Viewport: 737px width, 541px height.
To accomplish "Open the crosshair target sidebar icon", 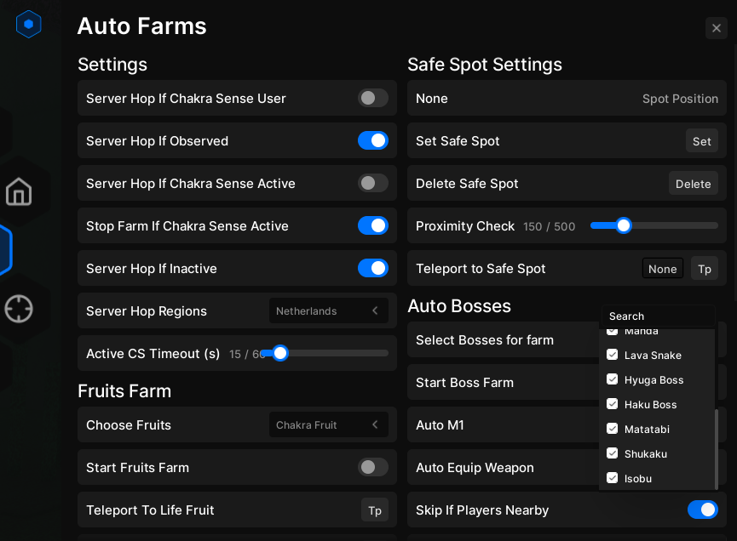I will (19, 309).
